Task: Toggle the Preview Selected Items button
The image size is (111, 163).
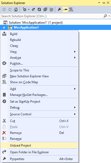Action: 65,9
